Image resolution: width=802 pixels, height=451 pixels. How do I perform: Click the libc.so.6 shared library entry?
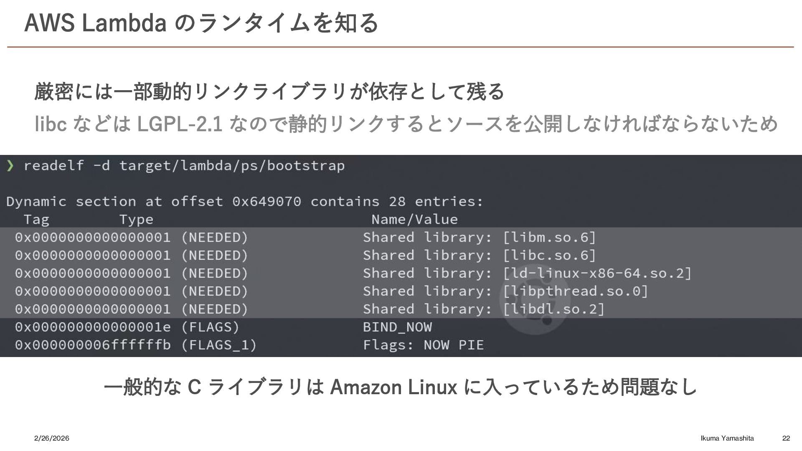[x=549, y=256]
